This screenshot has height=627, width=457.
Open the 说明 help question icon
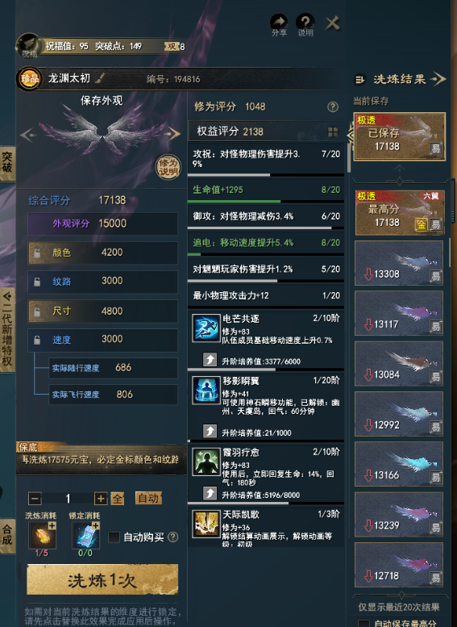point(305,22)
